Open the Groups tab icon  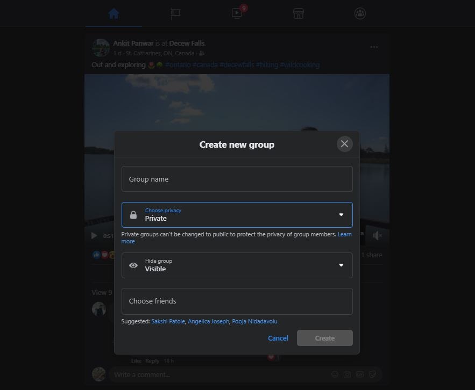(360, 13)
